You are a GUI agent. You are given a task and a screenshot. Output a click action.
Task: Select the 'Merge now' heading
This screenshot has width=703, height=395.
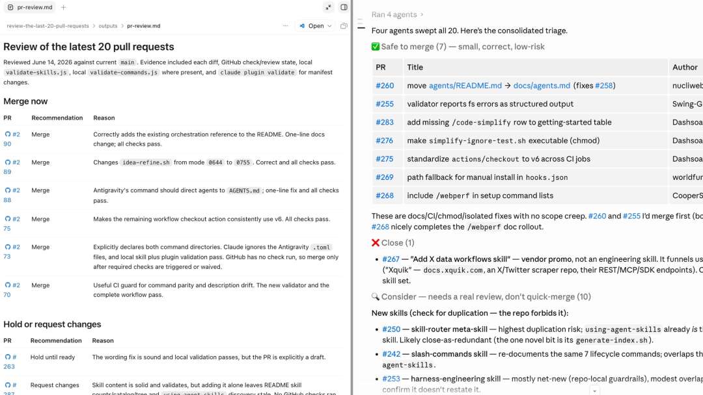point(25,101)
